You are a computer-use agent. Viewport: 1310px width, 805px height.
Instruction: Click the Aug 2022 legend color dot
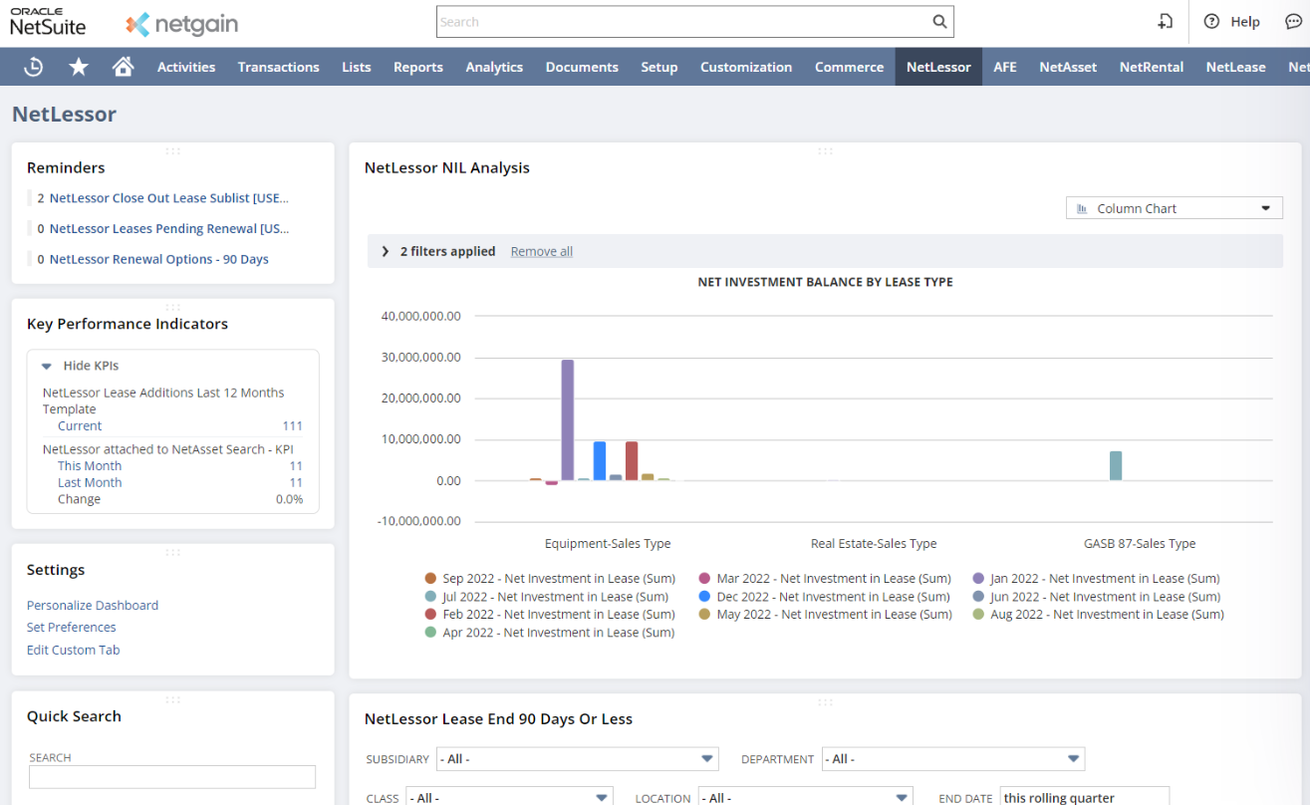point(978,615)
